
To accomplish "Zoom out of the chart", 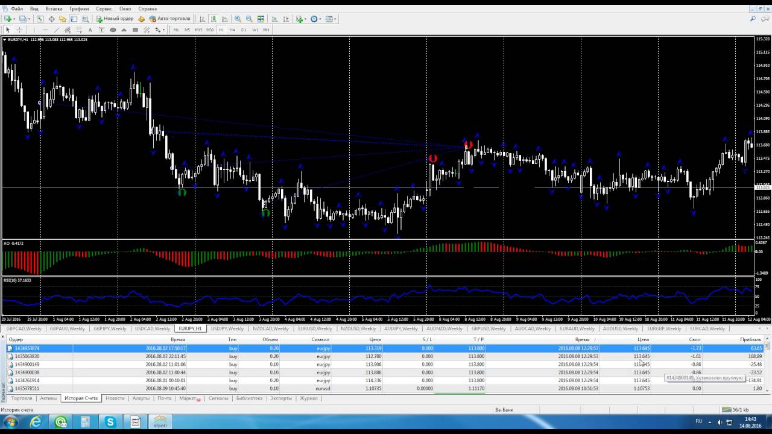I will (x=248, y=19).
